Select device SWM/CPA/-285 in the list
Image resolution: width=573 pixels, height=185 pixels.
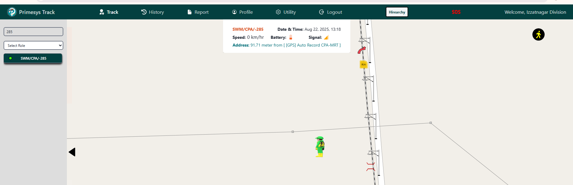pos(33,58)
